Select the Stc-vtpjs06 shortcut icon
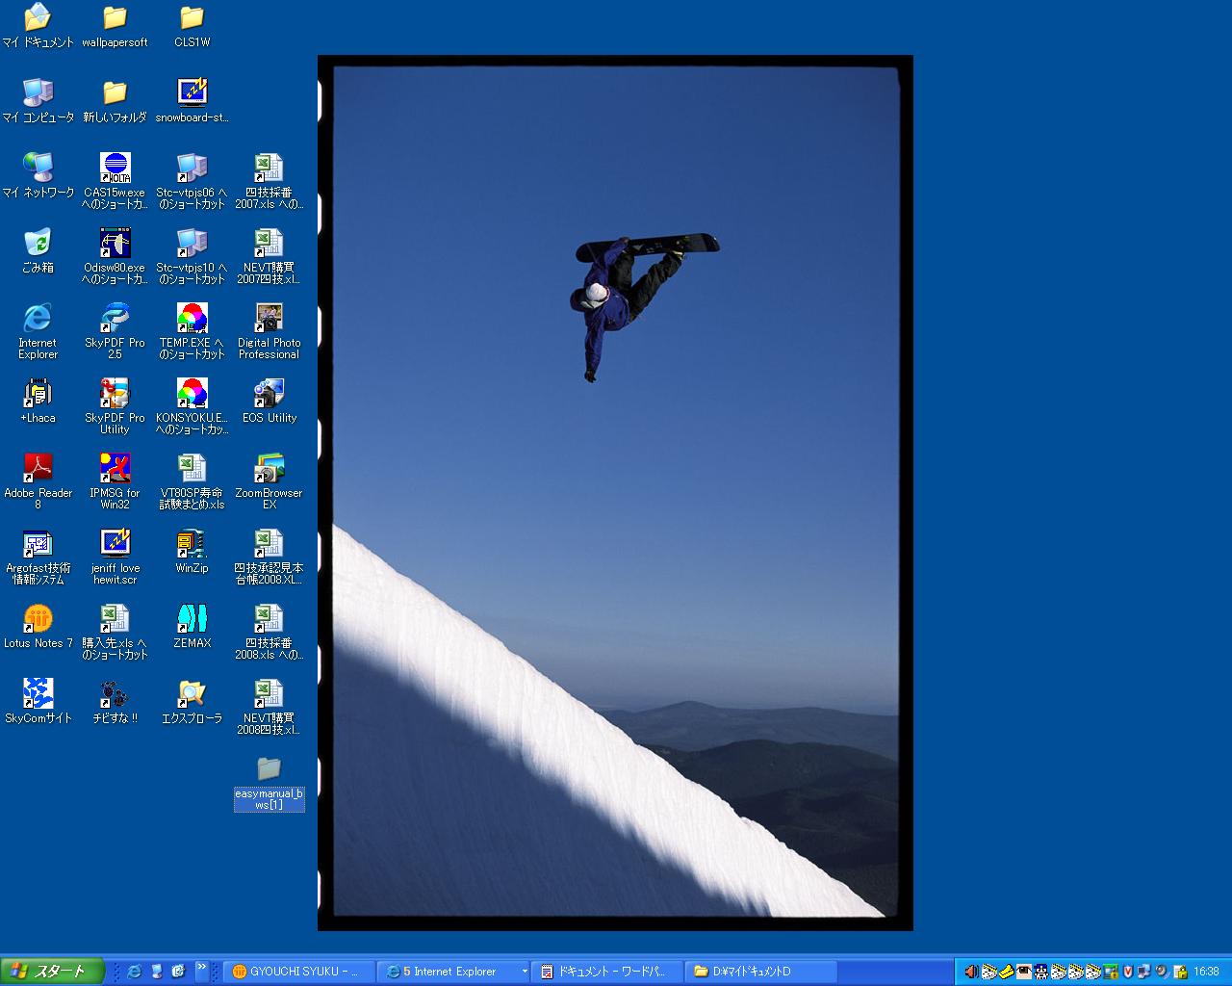This screenshot has height=986, width=1232. 192,181
